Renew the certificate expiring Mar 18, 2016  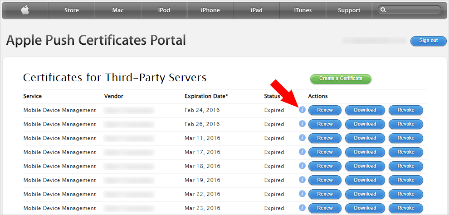tap(325, 166)
